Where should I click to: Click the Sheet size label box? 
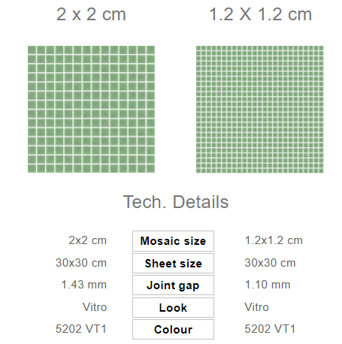coord(173,263)
